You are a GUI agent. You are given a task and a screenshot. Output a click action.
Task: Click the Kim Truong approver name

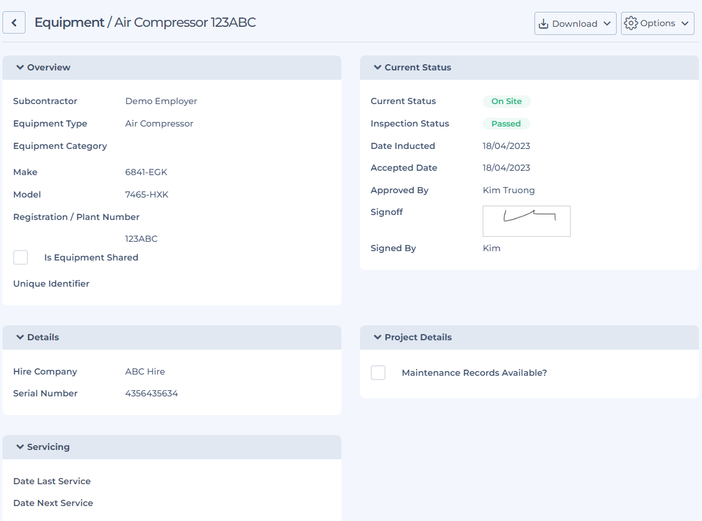(x=508, y=190)
